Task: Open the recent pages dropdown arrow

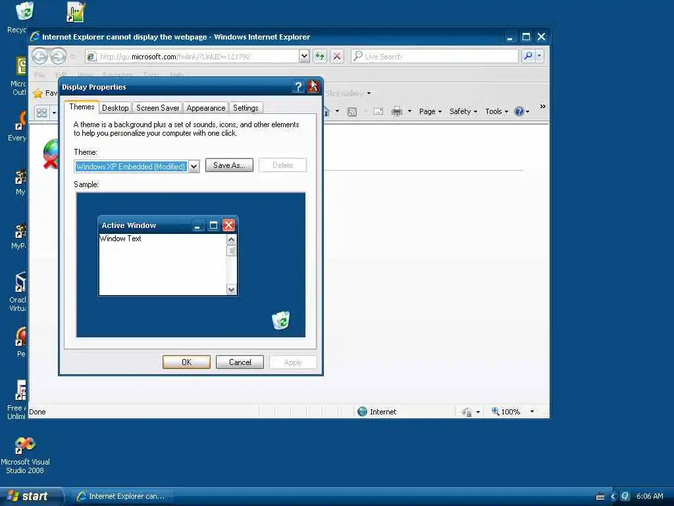Action: pyautogui.click(x=73, y=57)
